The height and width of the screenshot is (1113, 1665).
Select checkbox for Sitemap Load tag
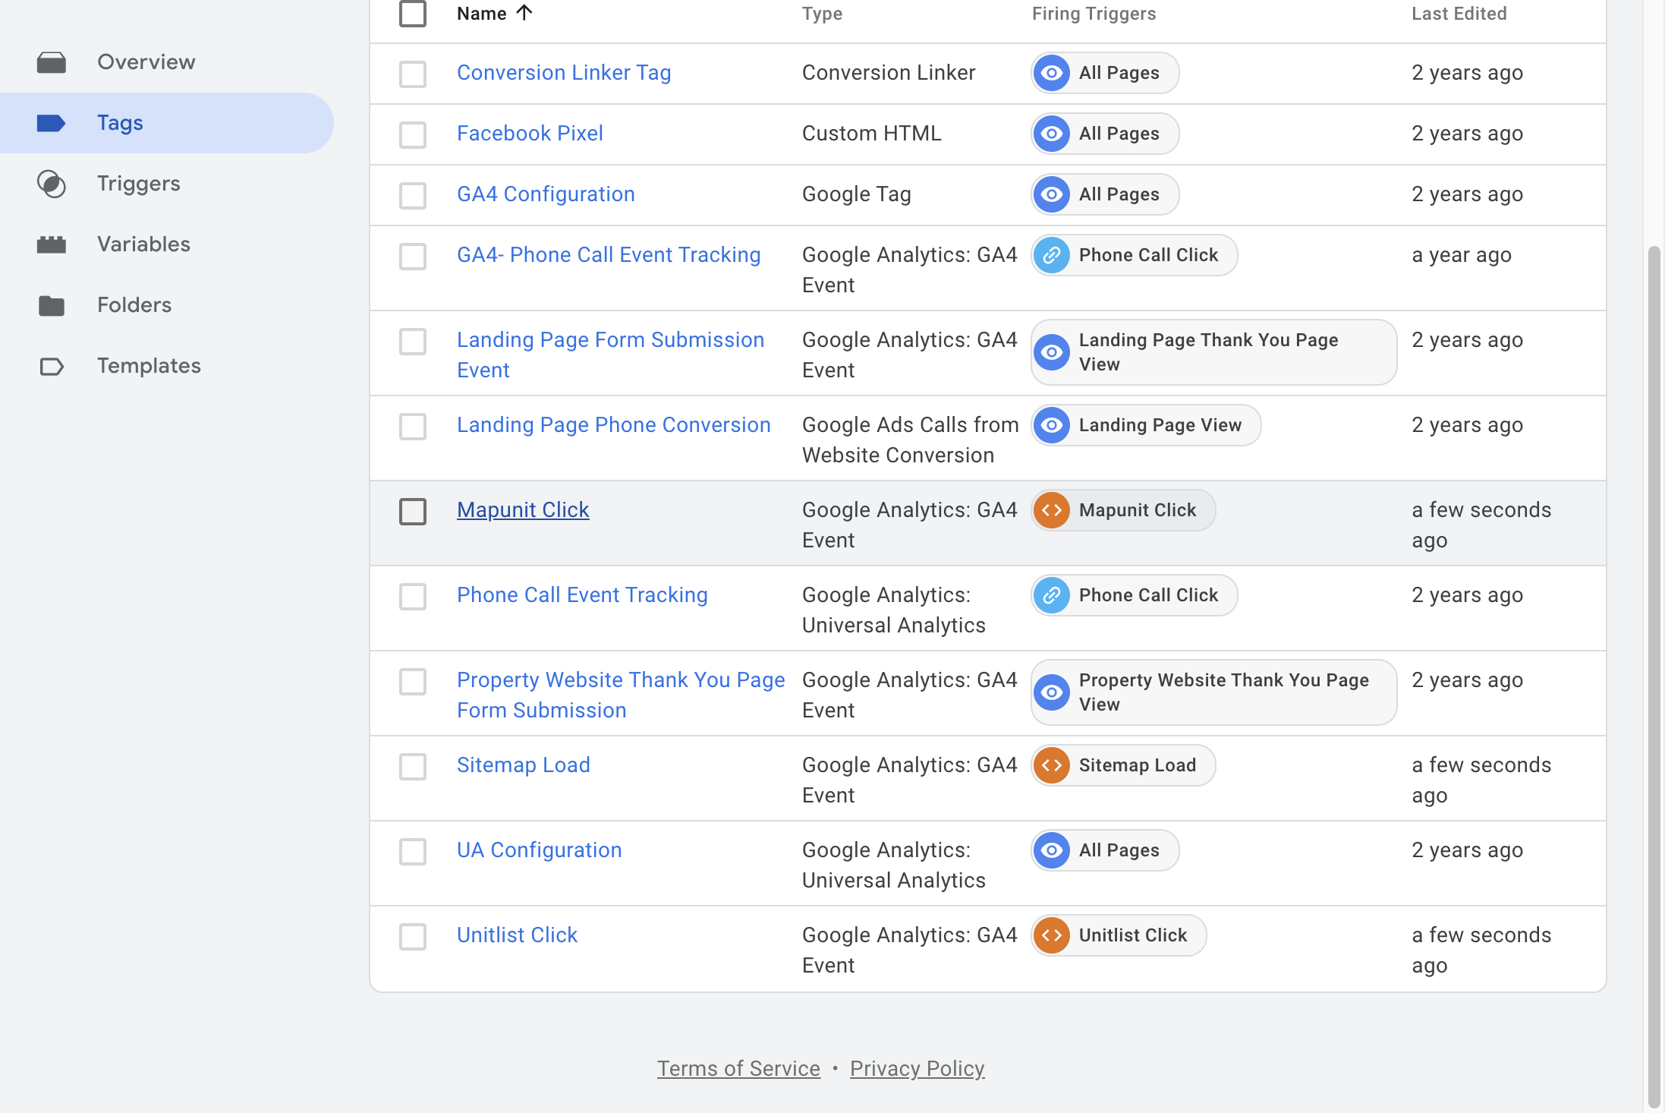[x=413, y=766]
